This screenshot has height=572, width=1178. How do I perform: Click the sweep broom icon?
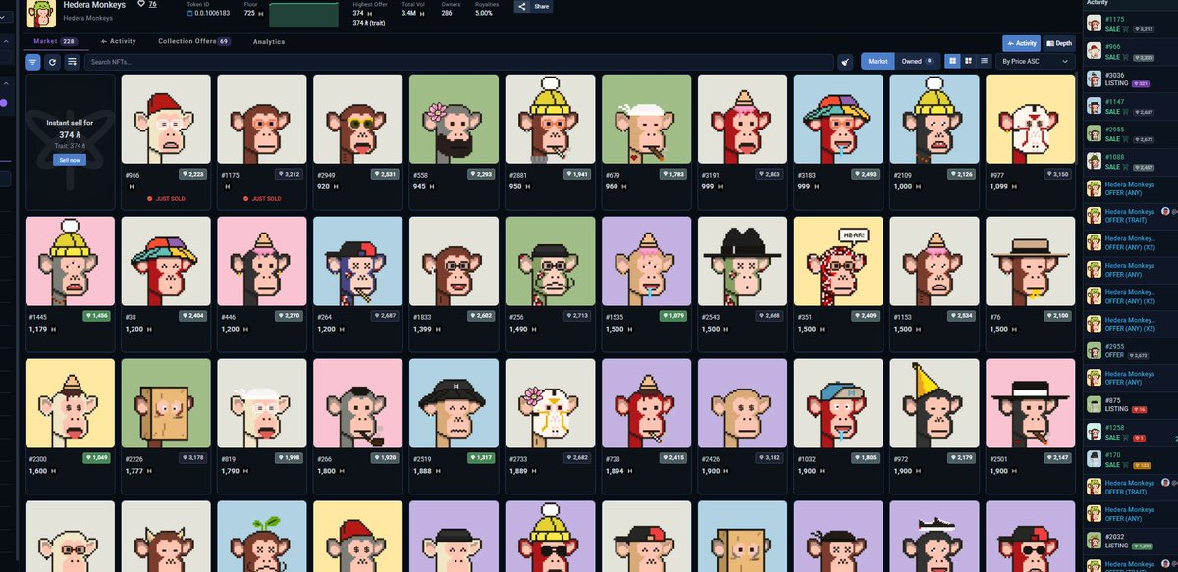click(846, 62)
